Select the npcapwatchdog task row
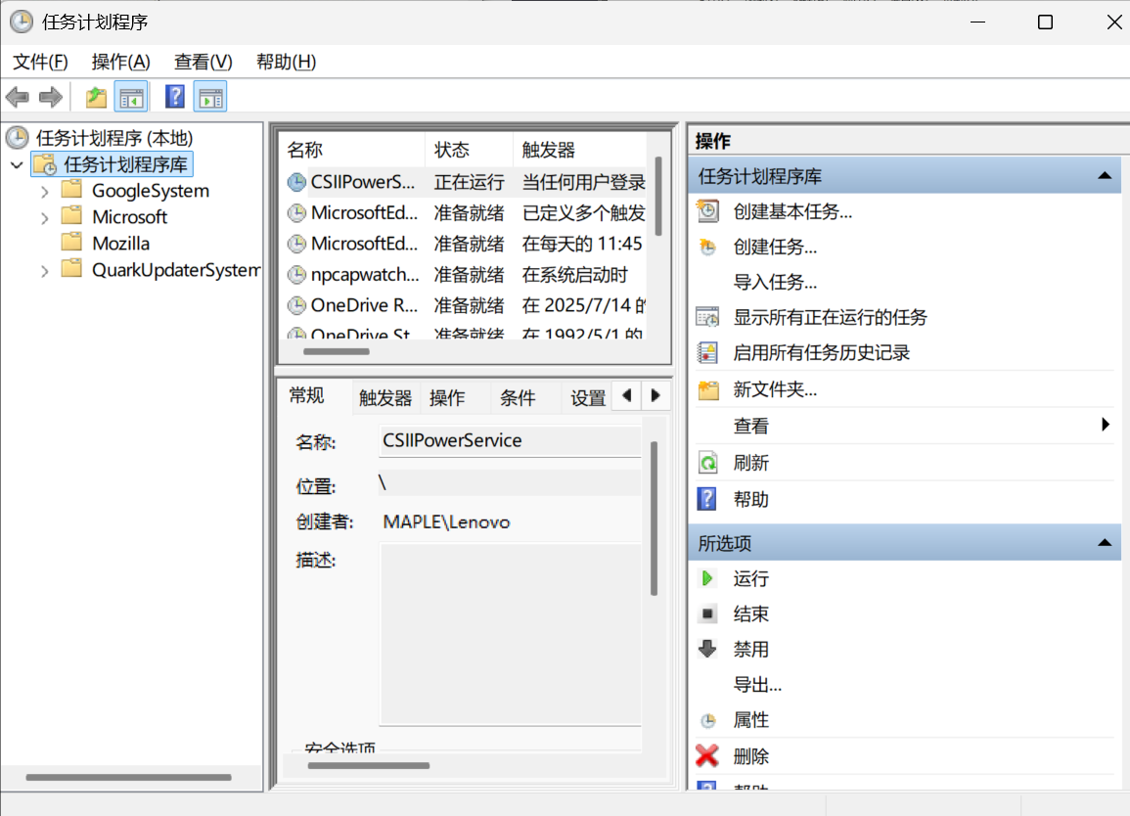 [x=364, y=275]
